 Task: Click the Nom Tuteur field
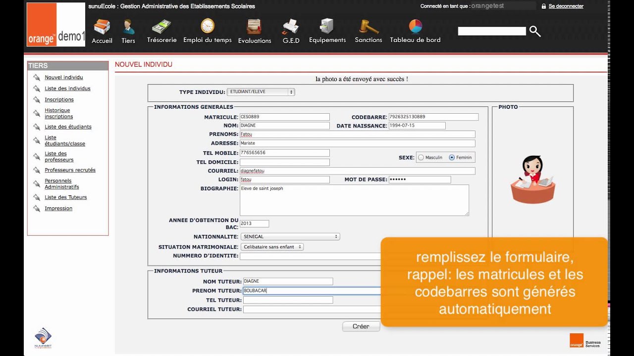288,281
